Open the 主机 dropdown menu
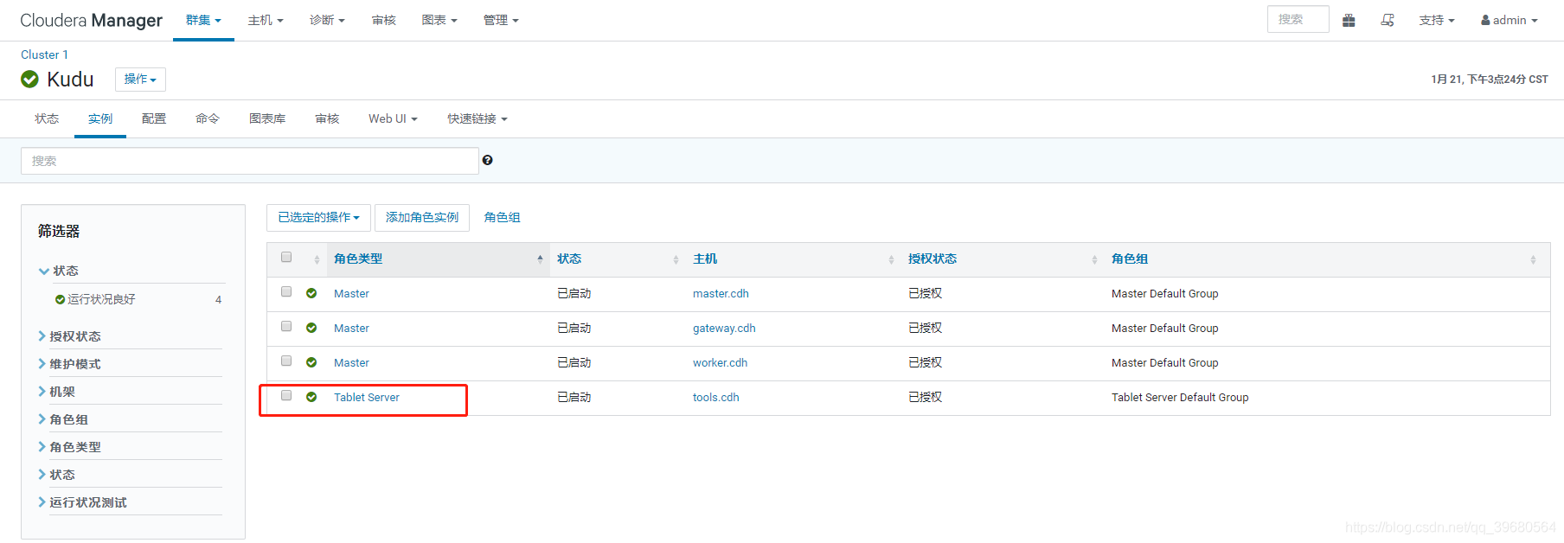Viewport: 1564px width, 543px height. point(266,20)
